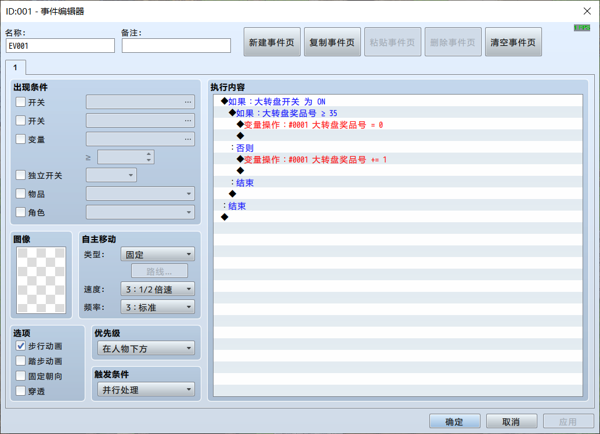Enable the first 开关 condition checkbox
Image resolution: width=600 pixels, height=434 pixels.
(21, 102)
